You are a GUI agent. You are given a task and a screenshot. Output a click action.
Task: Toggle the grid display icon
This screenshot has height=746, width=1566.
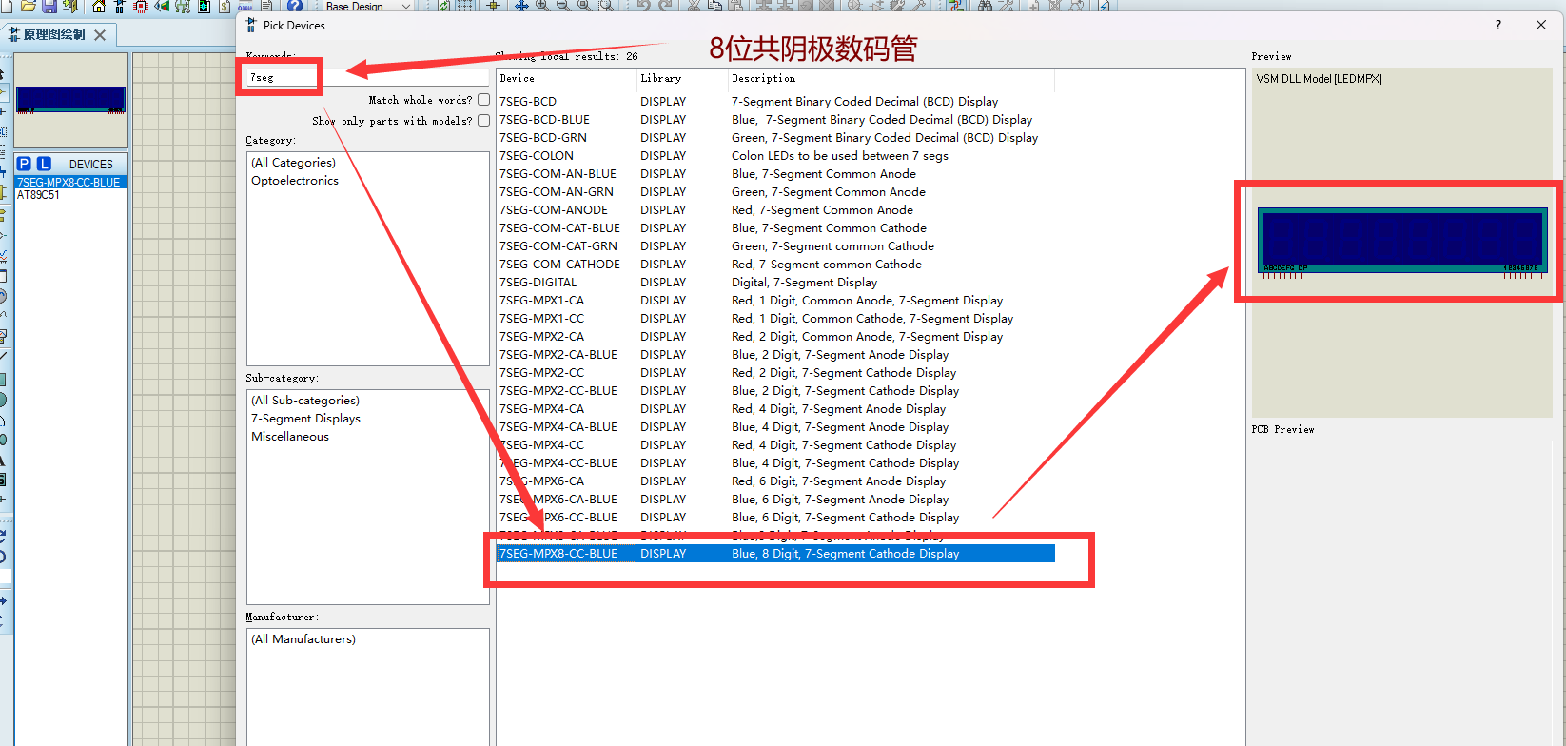click(465, 6)
